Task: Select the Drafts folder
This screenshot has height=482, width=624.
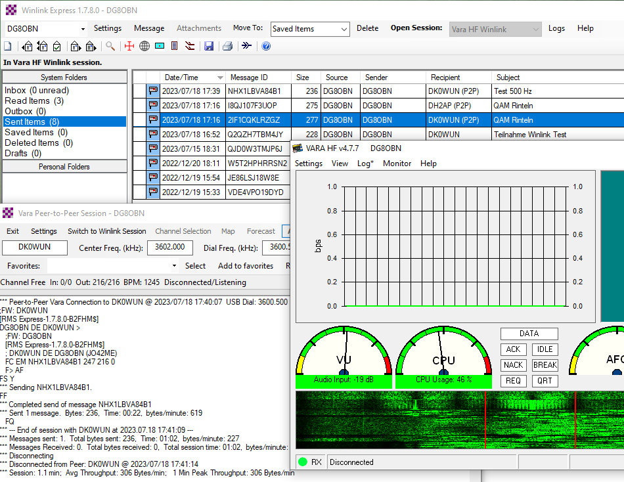Action: pyautogui.click(x=23, y=153)
